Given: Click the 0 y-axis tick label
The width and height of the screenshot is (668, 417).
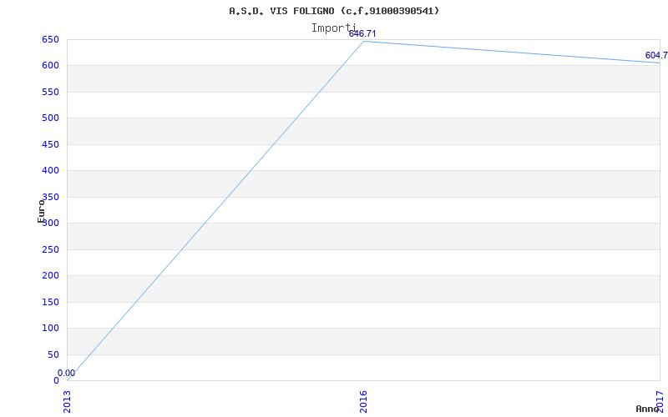Looking at the screenshot, I should pyautogui.click(x=56, y=380).
